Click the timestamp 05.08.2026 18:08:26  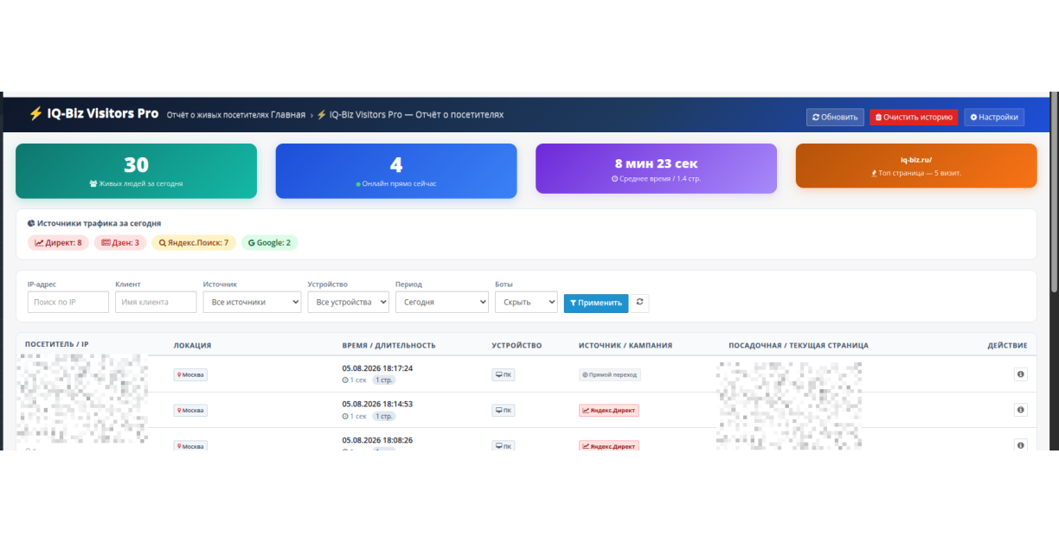click(377, 440)
